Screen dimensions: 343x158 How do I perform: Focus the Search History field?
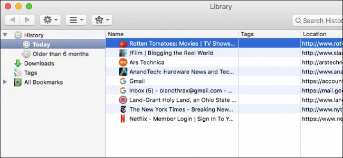coord(318,20)
